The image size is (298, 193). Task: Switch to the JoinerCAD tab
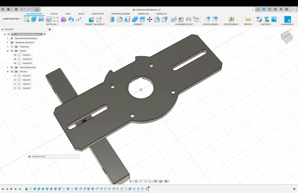click(161, 14)
